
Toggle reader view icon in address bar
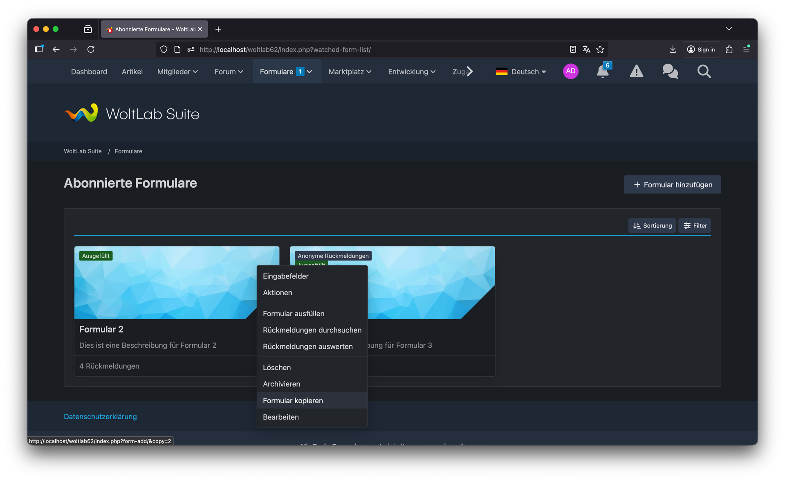coord(573,49)
